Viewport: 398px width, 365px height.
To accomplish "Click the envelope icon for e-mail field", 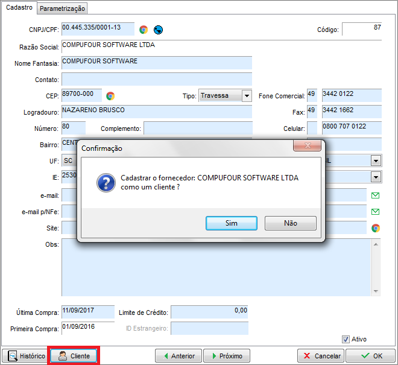I will [375, 195].
